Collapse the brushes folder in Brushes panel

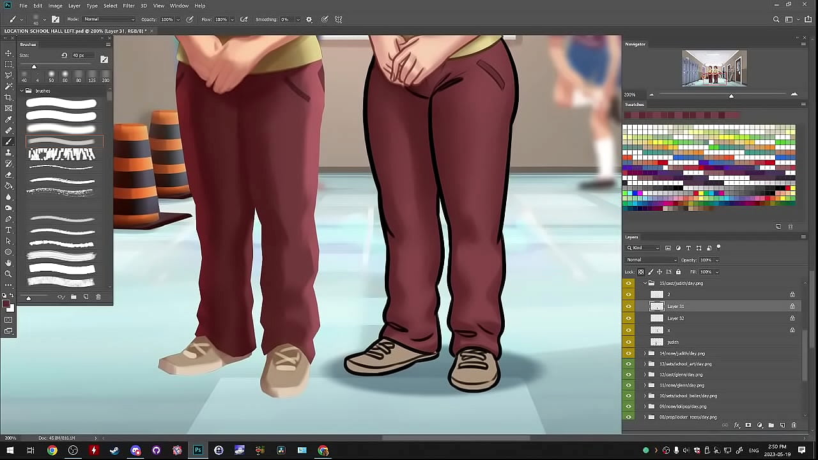coord(21,91)
